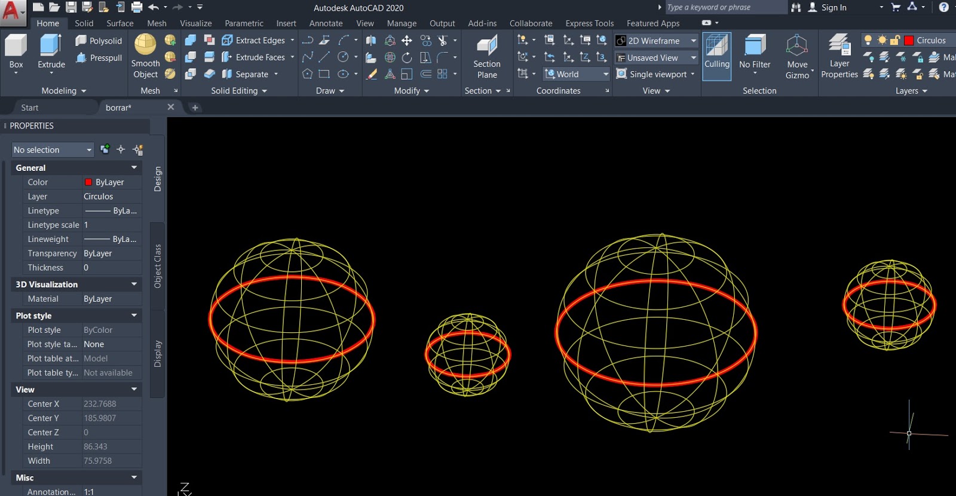Open the Visualize ribbon tab
956x496 pixels.
click(196, 23)
